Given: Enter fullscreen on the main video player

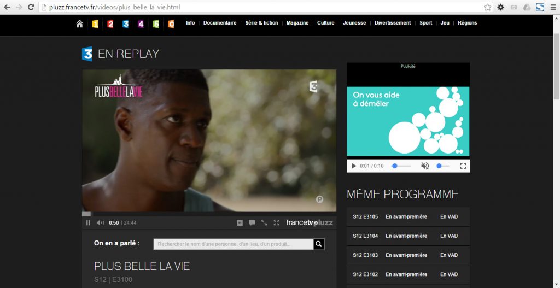Looking at the screenshot, I should tap(276, 222).
